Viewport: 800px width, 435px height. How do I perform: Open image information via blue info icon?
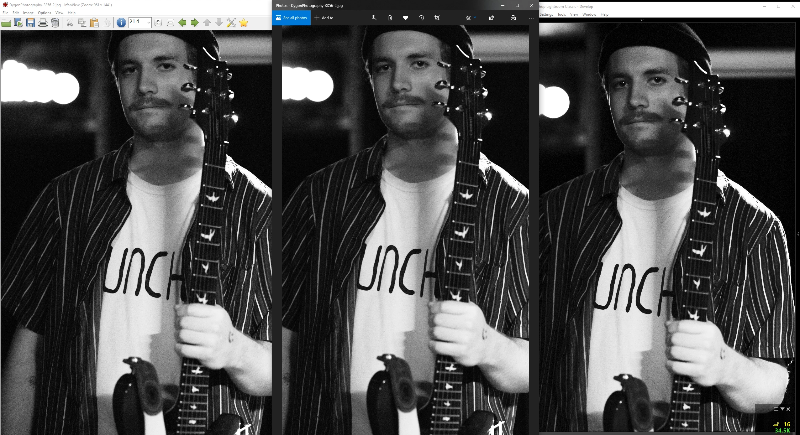click(121, 23)
